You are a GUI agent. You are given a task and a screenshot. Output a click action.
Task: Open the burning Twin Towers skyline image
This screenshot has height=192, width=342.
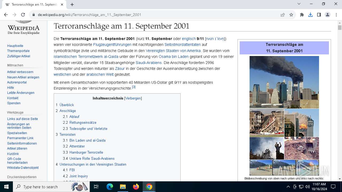[284, 82]
